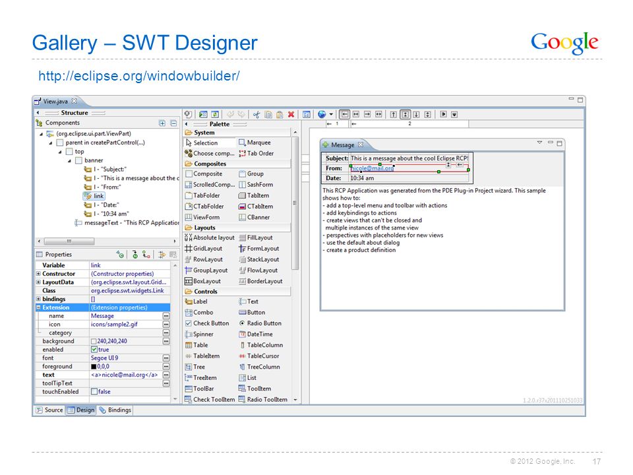Select the Tab Order tool
The height and width of the screenshot is (475, 633).
coord(256,154)
